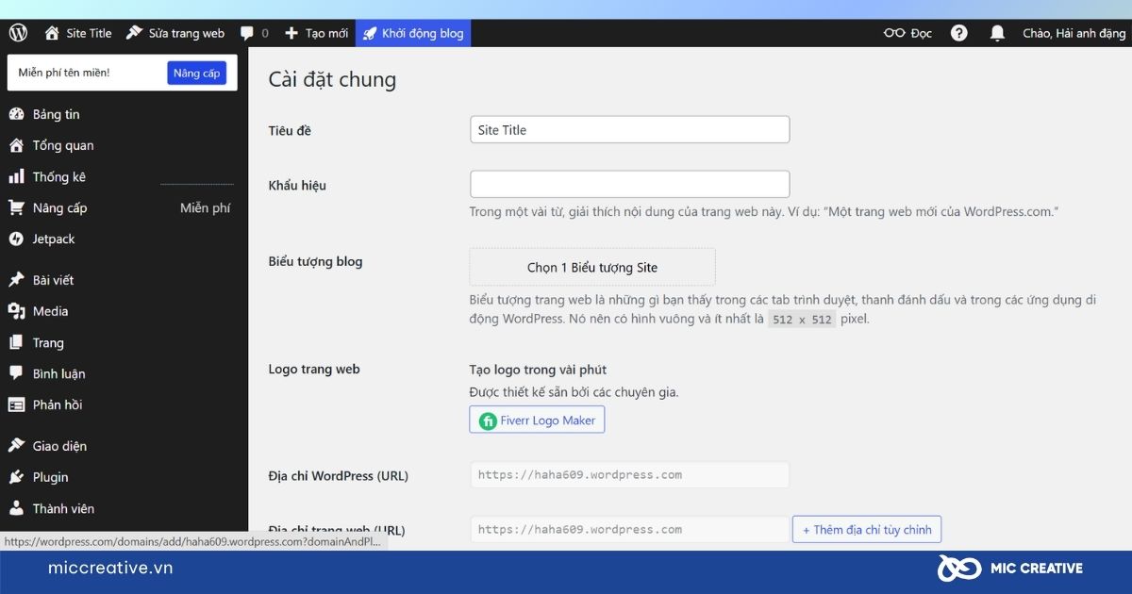Screen dimensions: 1132x594
Task: Click the Bình luận comment icon in sidebar
Action: click(16, 373)
